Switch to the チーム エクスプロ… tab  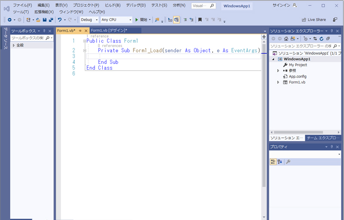323,138
